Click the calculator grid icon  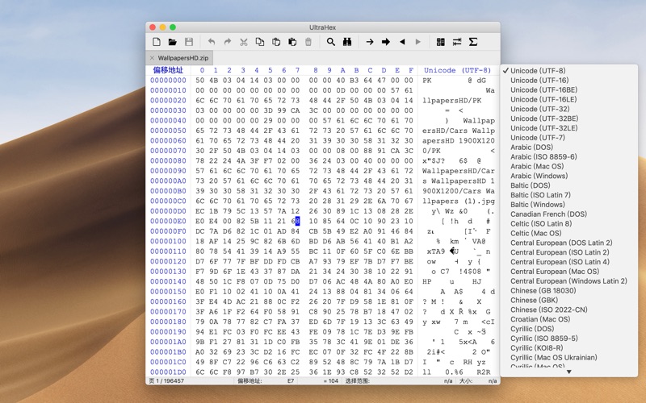[x=440, y=42]
